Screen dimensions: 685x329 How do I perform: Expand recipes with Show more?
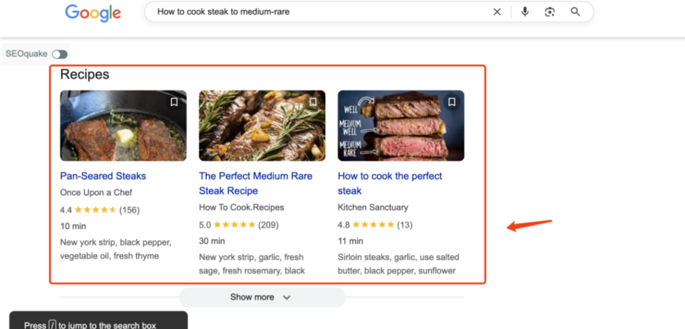tap(252, 298)
